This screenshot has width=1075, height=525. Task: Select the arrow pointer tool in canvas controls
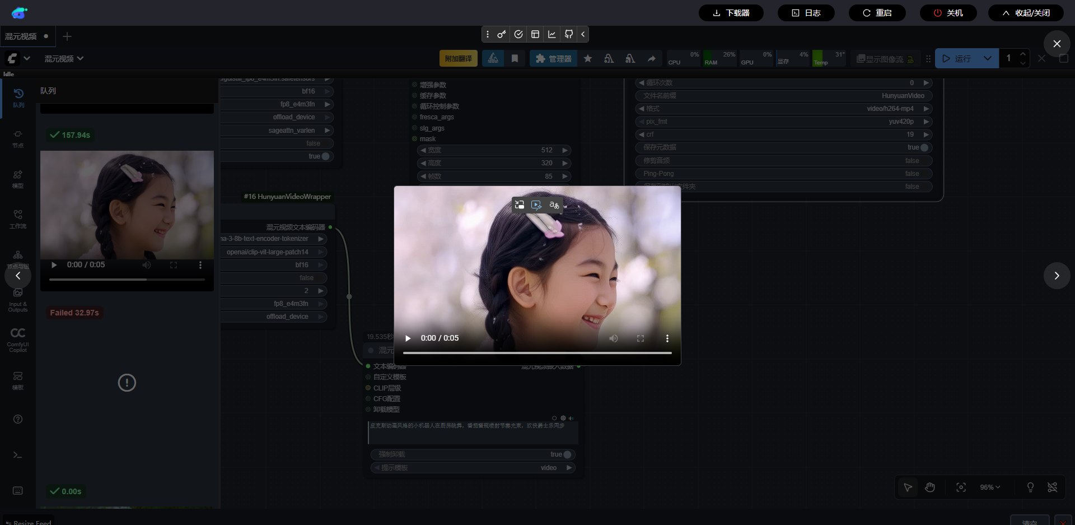click(908, 487)
